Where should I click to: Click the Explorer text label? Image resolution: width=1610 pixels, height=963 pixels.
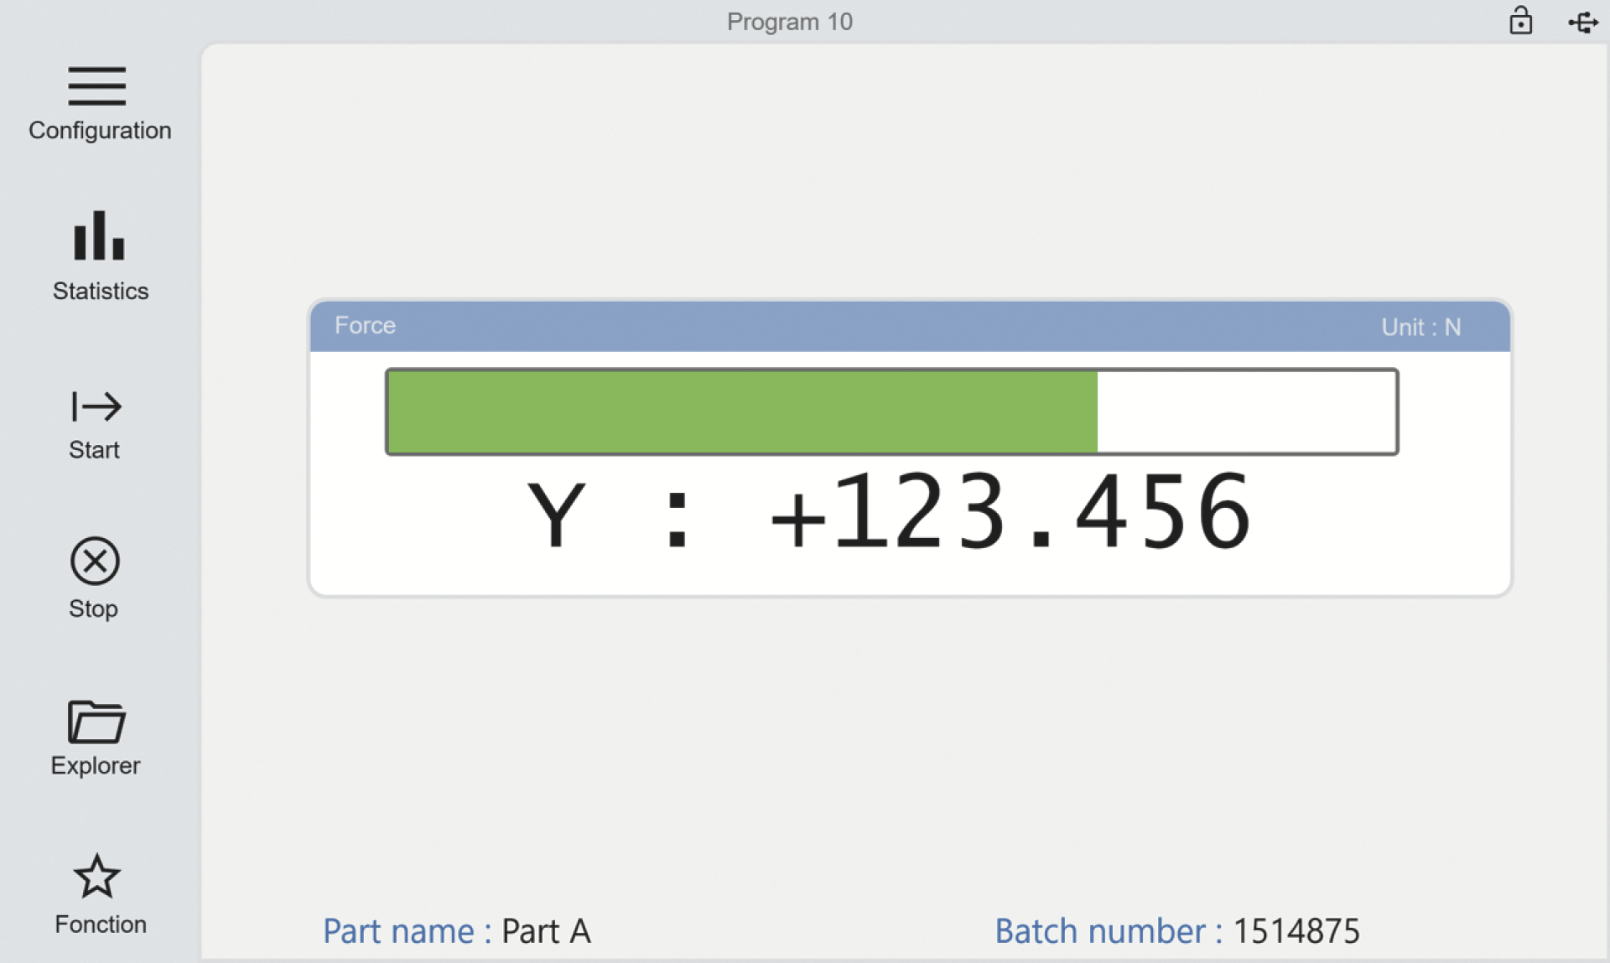(x=96, y=765)
